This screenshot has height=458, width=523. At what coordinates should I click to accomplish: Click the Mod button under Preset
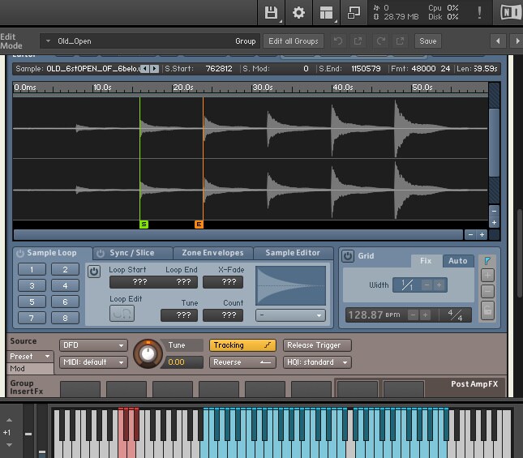(30, 369)
